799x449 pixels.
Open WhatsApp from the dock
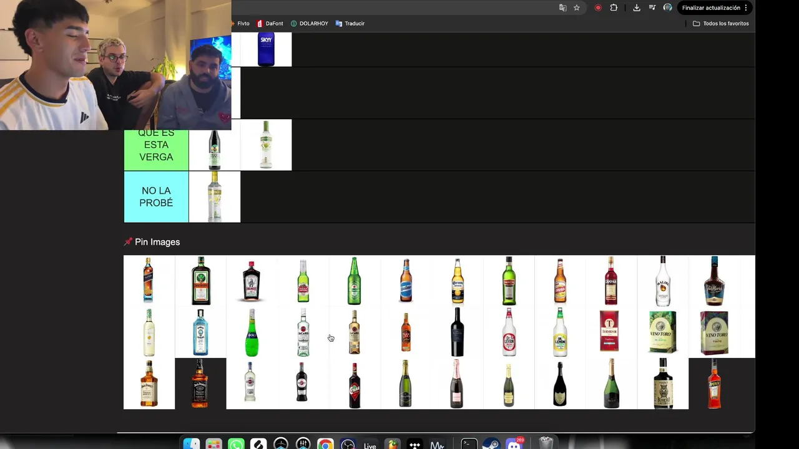[236, 443]
